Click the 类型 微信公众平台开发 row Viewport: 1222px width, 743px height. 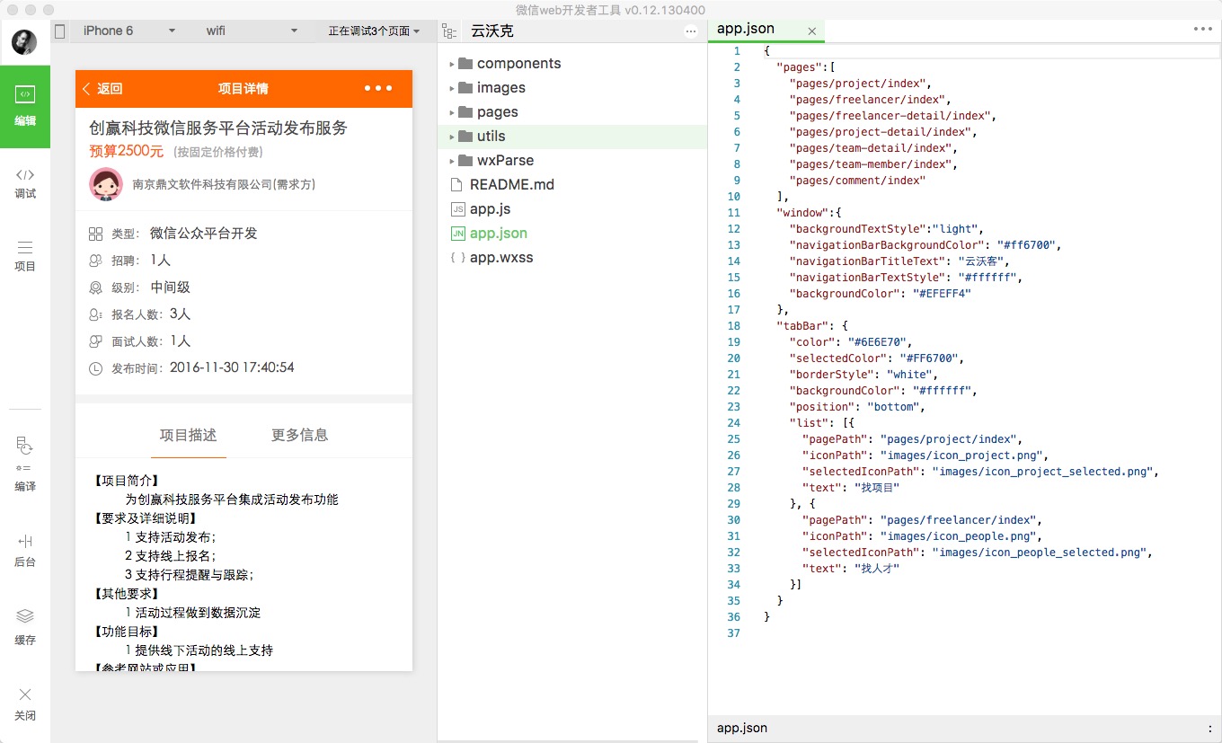[x=173, y=234]
